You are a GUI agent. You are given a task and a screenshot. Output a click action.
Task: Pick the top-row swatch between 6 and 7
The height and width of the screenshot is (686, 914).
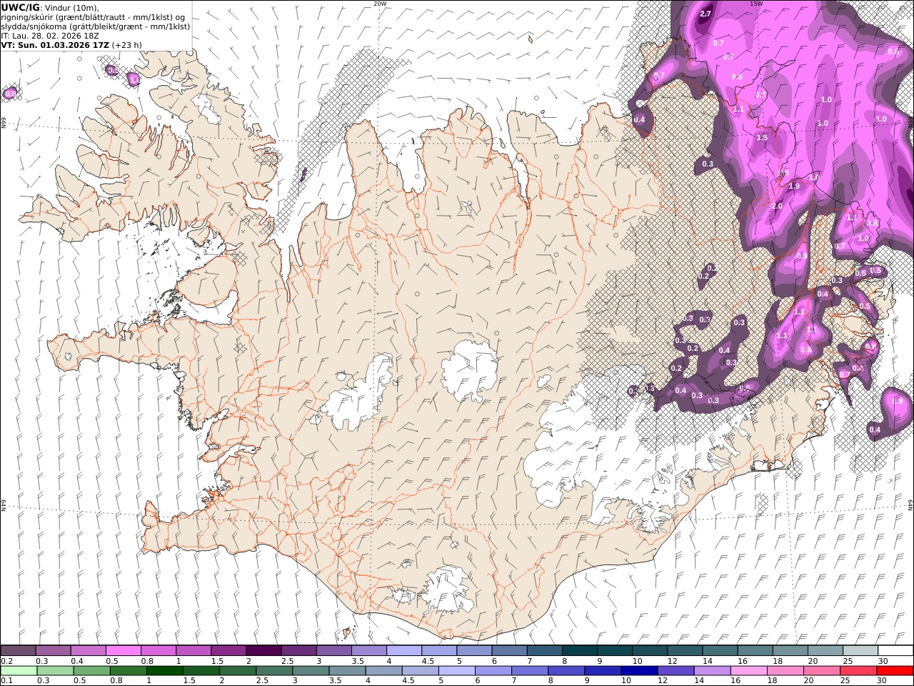pyautogui.click(x=509, y=650)
